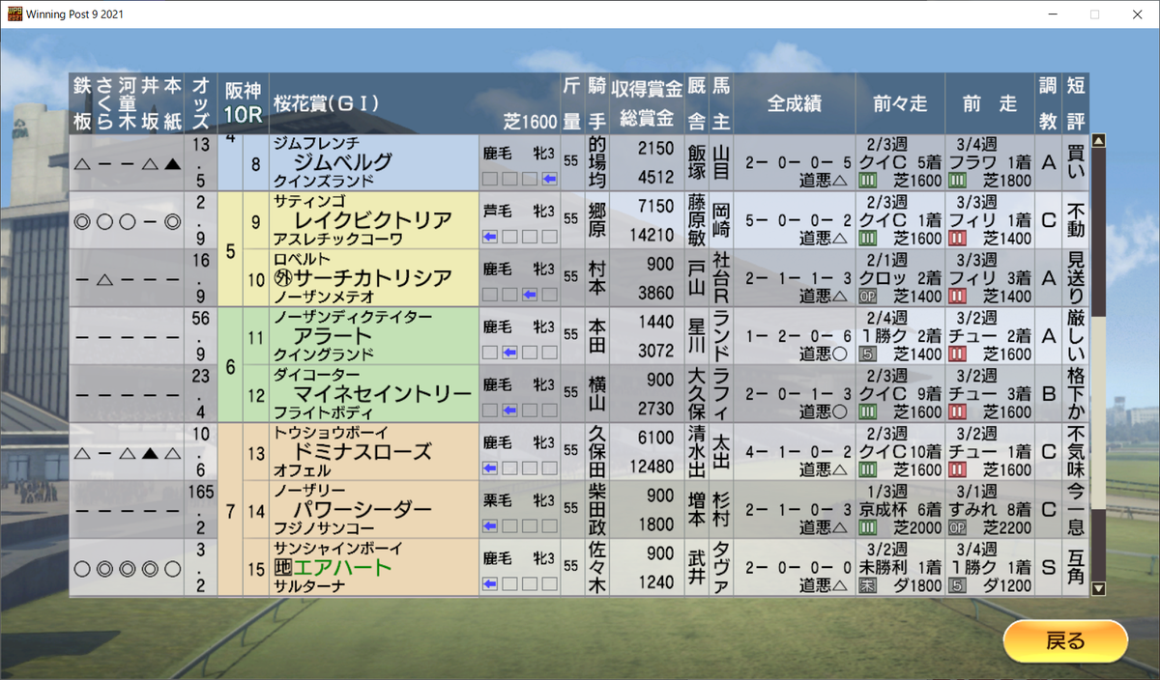Select horse パワーシーダー
Viewport: 1160px width, 680px height.
(x=363, y=510)
